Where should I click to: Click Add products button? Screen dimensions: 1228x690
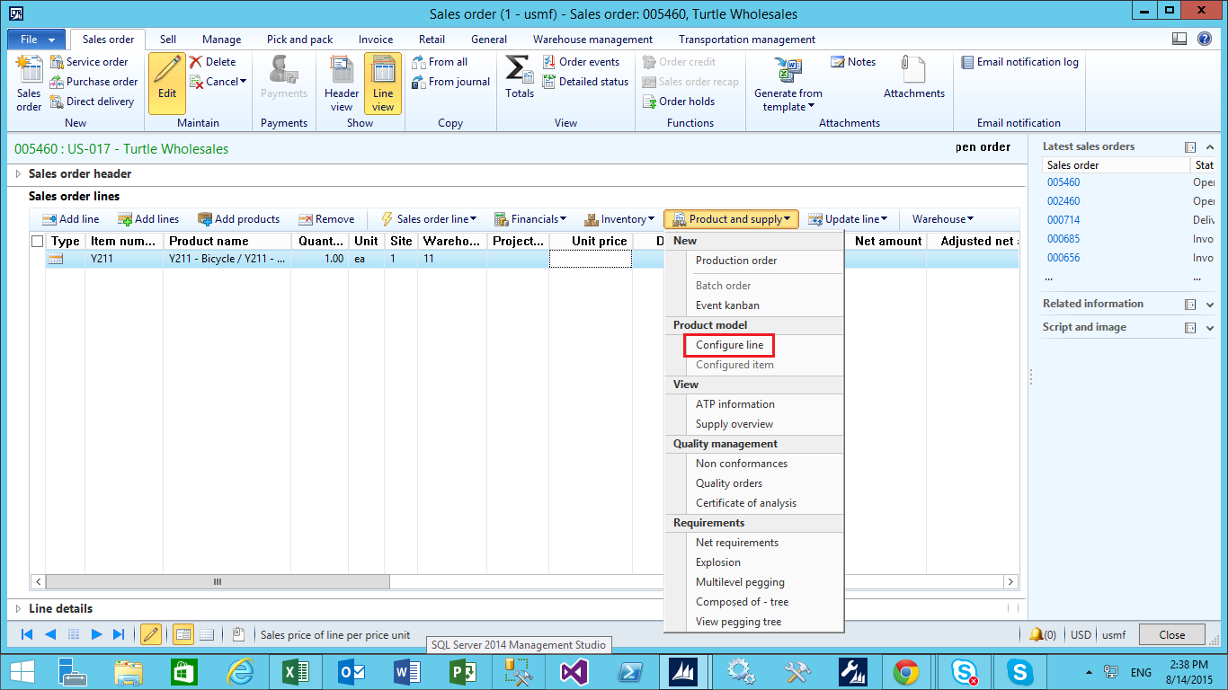[239, 219]
